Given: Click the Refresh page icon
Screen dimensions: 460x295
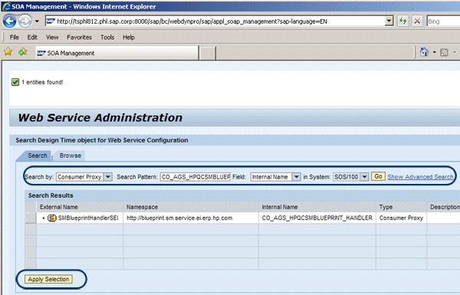Looking at the screenshot, I should coord(403,21).
